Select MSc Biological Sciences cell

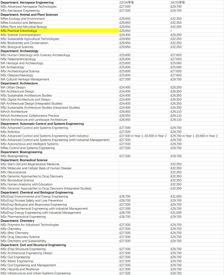[59, 47]
